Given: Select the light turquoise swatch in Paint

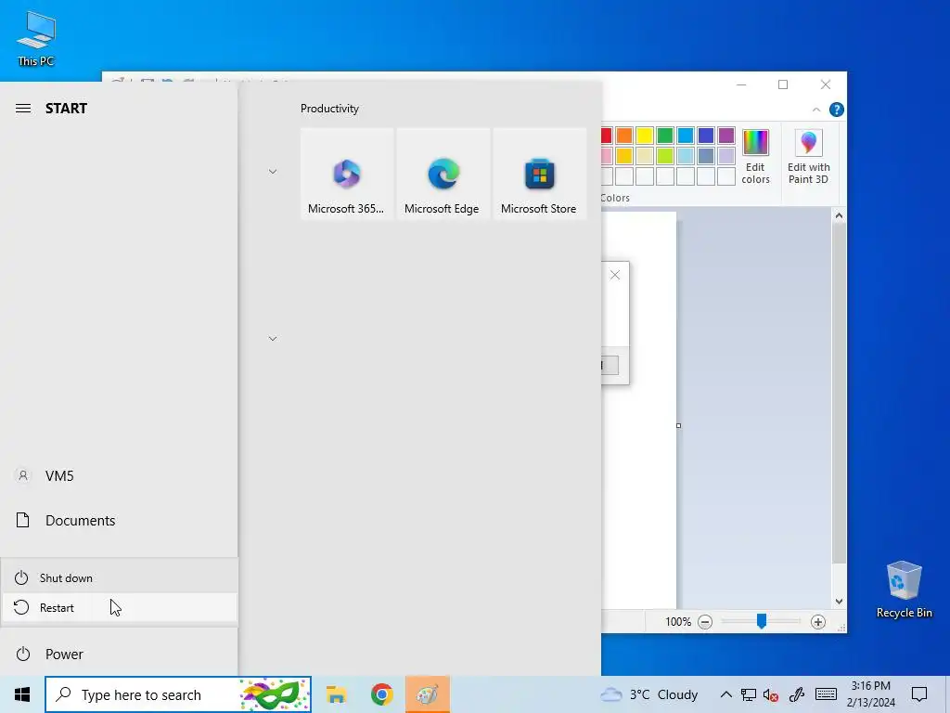Looking at the screenshot, I should (686, 156).
